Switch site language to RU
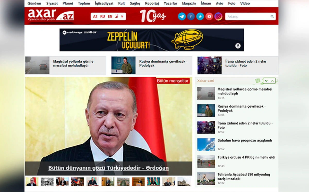Viewport: 309px width, 192px height. (x=102, y=16)
